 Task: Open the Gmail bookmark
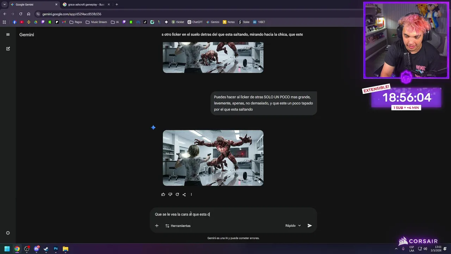[x=64, y=22]
